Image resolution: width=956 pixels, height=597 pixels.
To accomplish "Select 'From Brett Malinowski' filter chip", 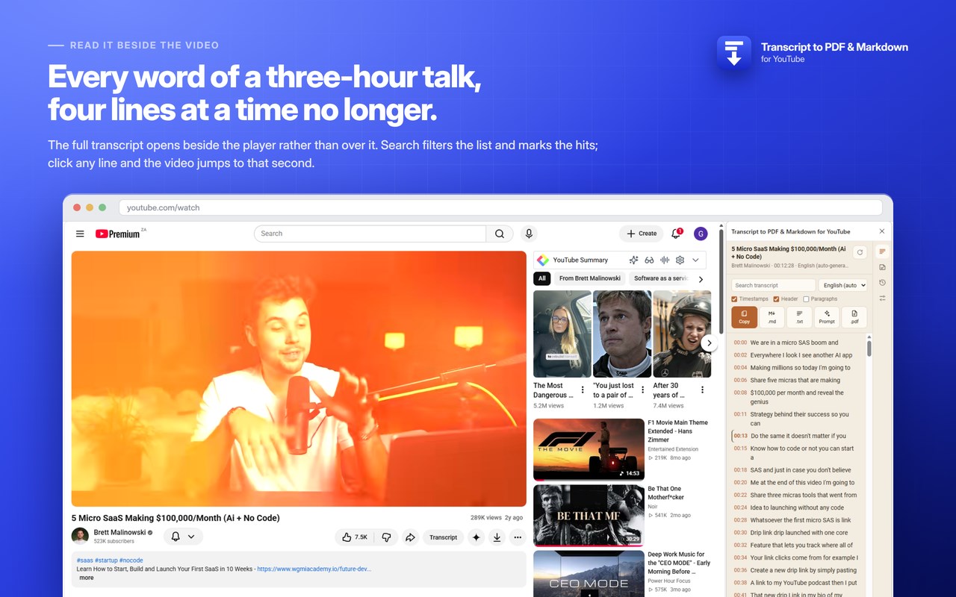I will [590, 278].
